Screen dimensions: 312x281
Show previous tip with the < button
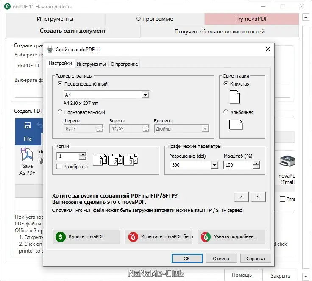[241, 197]
